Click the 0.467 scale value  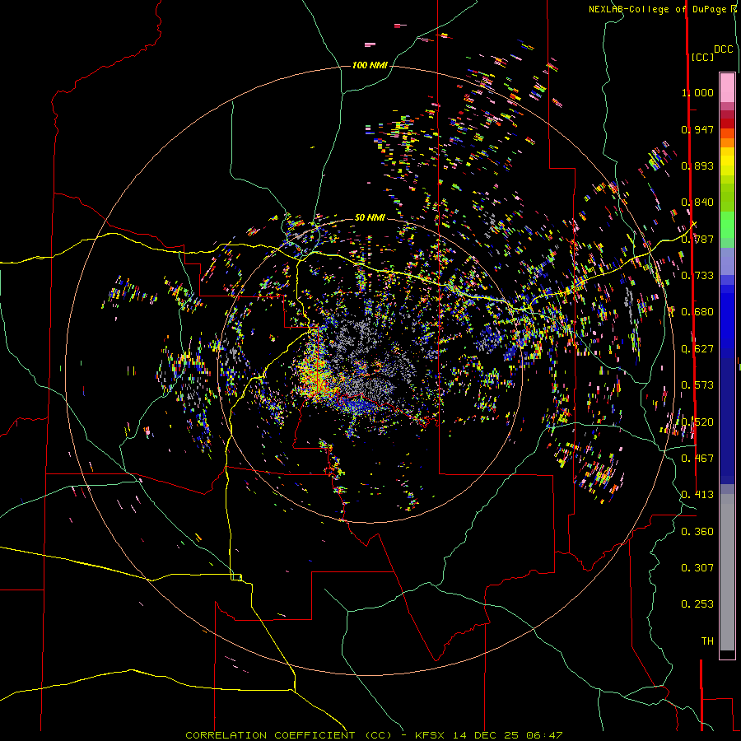tap(697, 459)
